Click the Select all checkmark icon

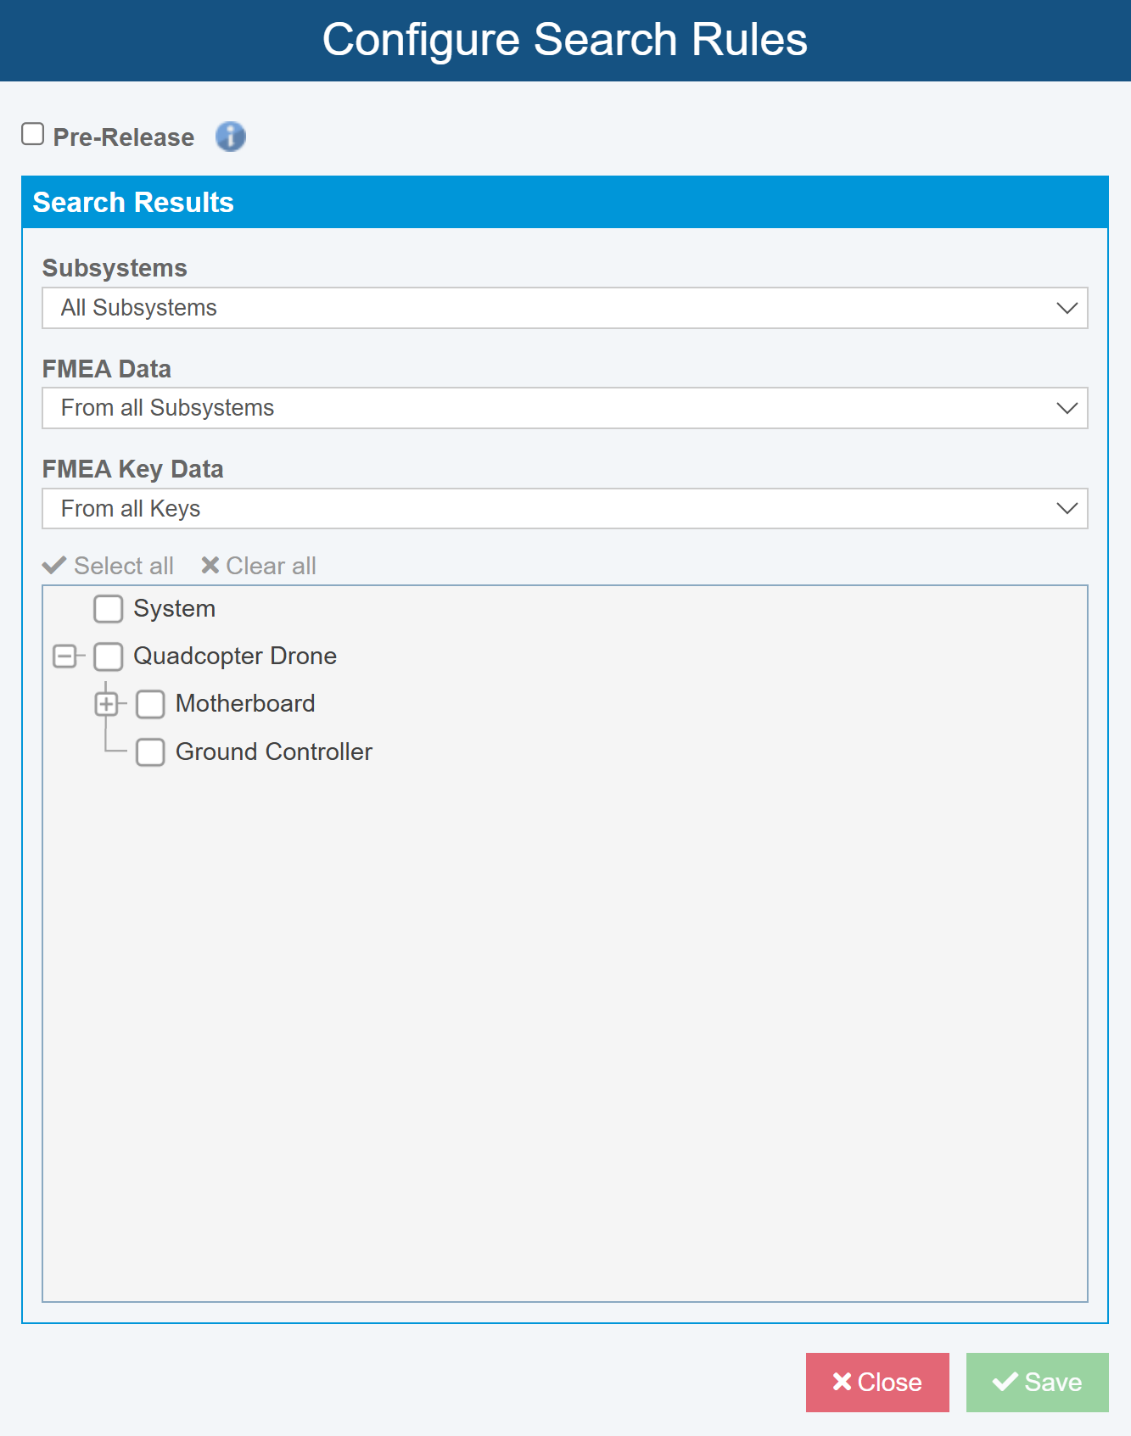54,566
